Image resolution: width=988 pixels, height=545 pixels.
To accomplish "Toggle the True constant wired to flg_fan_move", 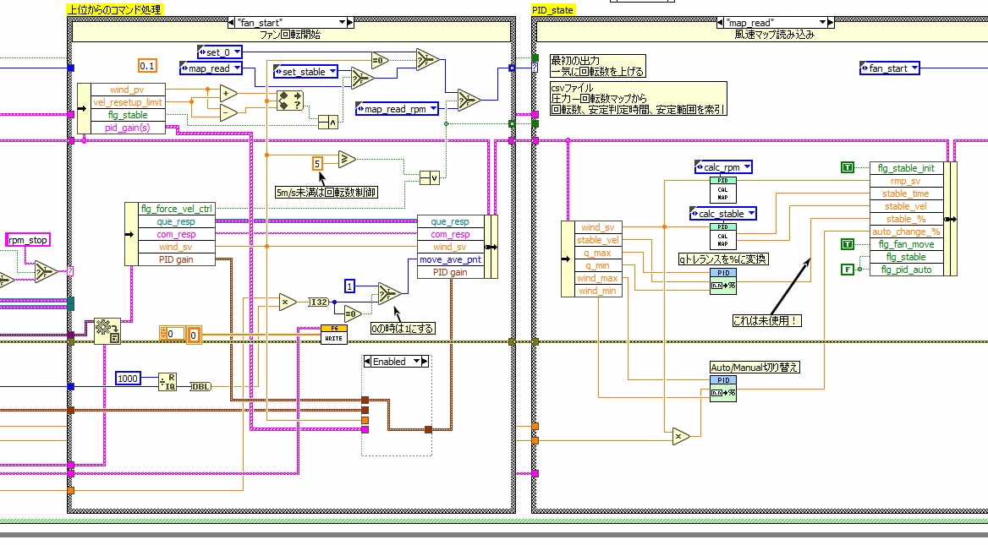I will point(848,244).
